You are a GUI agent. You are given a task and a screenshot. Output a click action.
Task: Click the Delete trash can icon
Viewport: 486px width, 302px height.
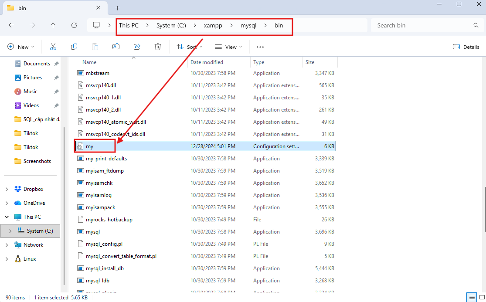point(158,47)
